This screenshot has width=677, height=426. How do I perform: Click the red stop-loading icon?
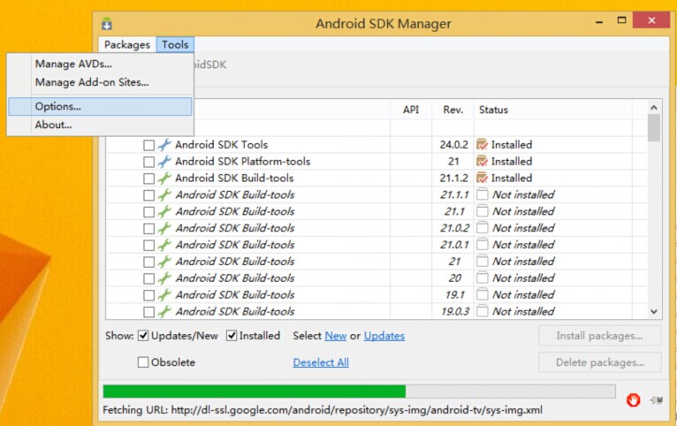pyautogui.click(x=633, y=400)
